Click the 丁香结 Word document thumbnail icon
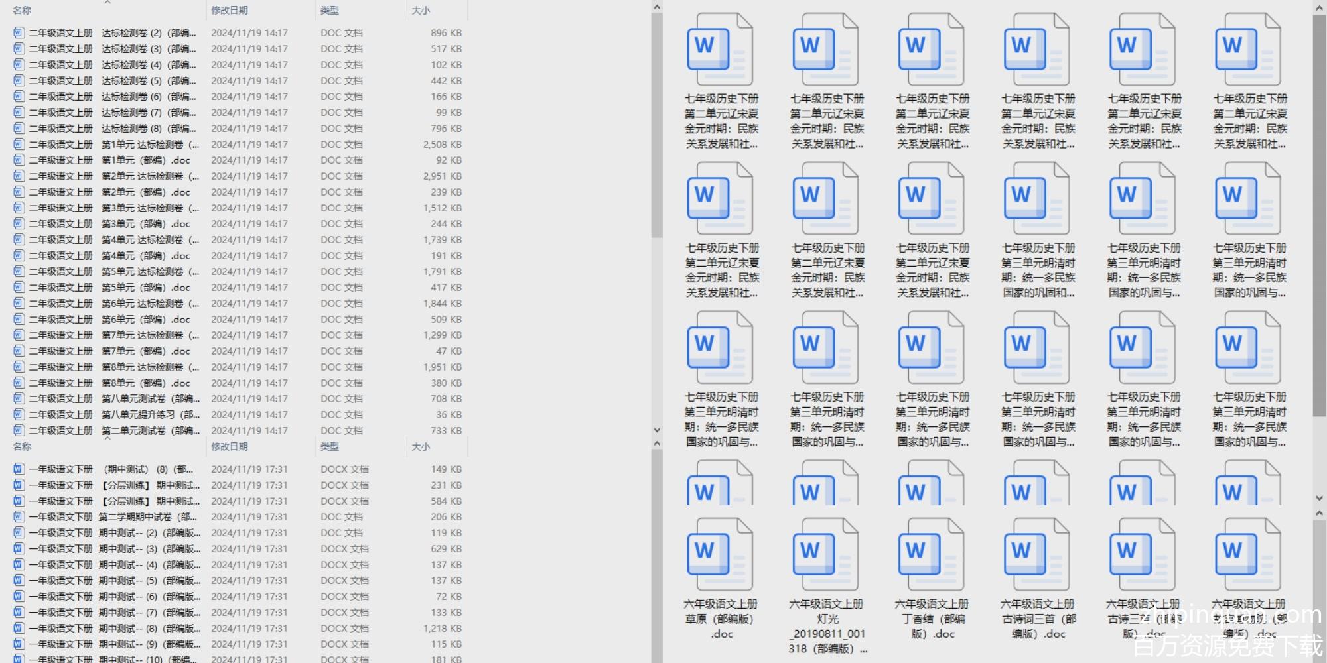This screenshot has width=1327, height=663. 931,554
